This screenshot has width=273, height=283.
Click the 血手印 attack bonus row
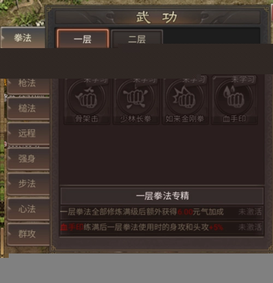coord(162,228)
